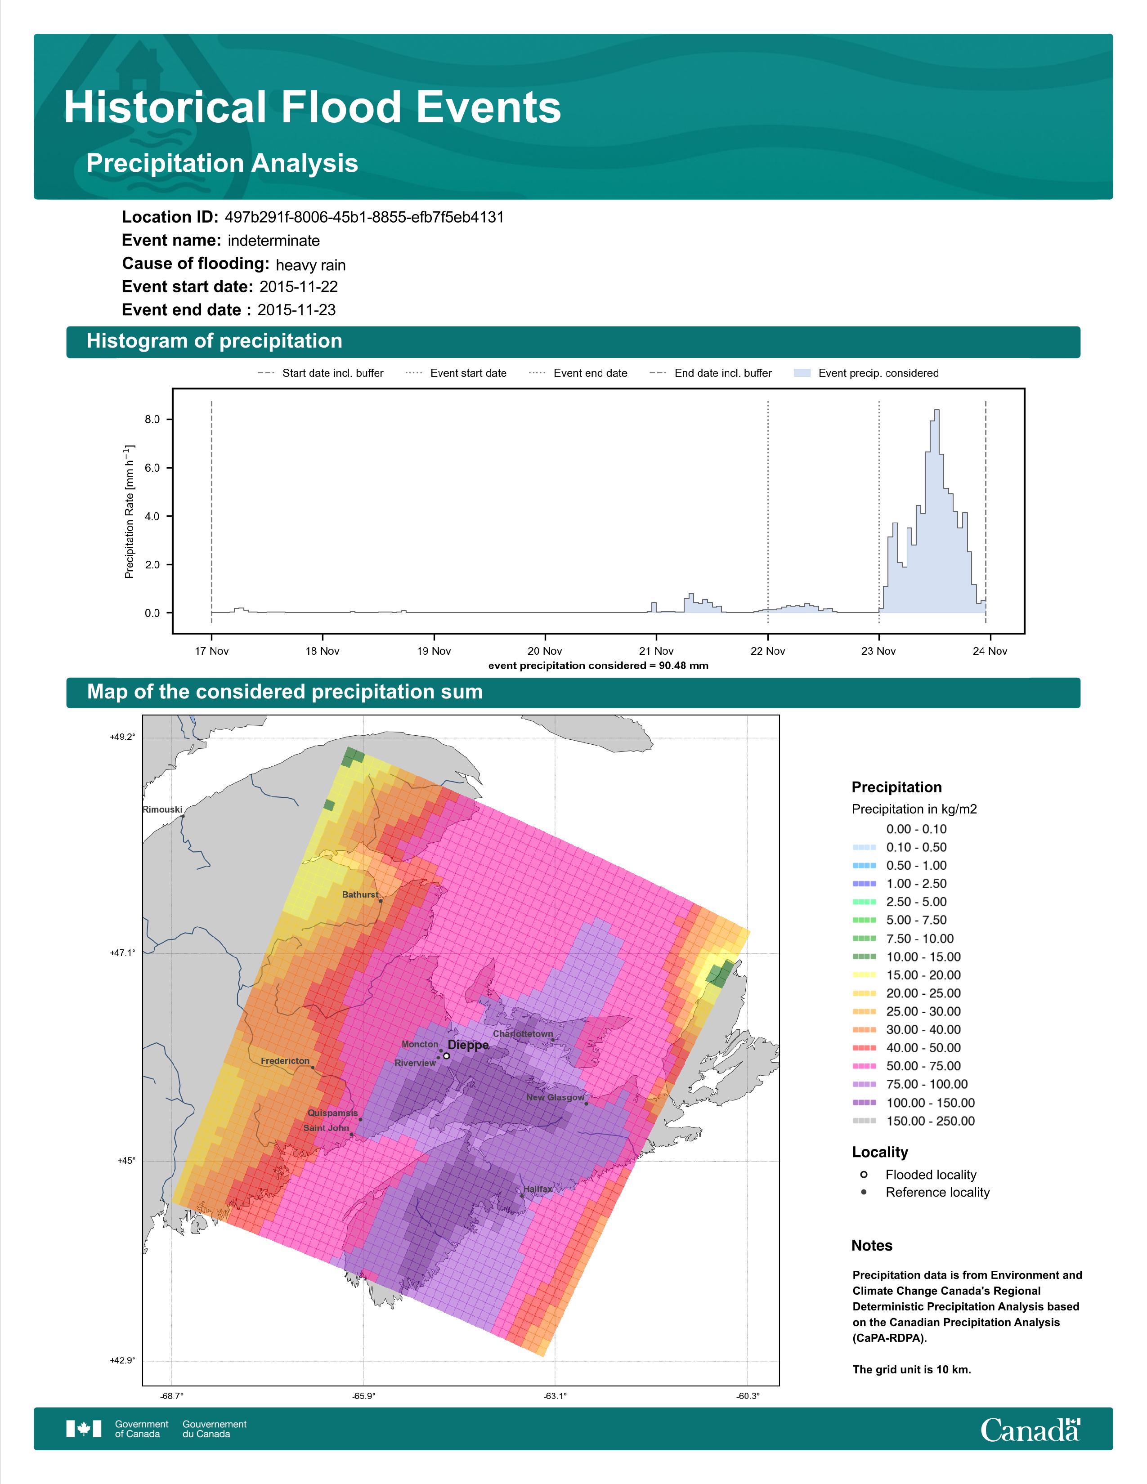Viewport: 1147px width, 1484px height.
Task: Click the Map of the considered precipitation sum header
Action: point(573,693)
